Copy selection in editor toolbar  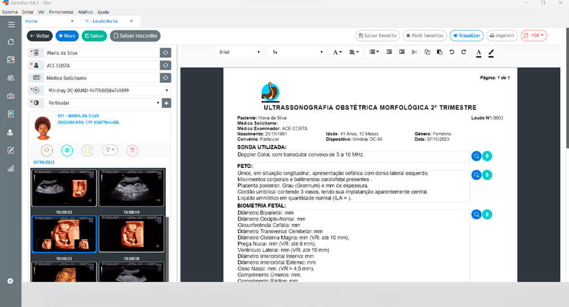pos(427,52)
